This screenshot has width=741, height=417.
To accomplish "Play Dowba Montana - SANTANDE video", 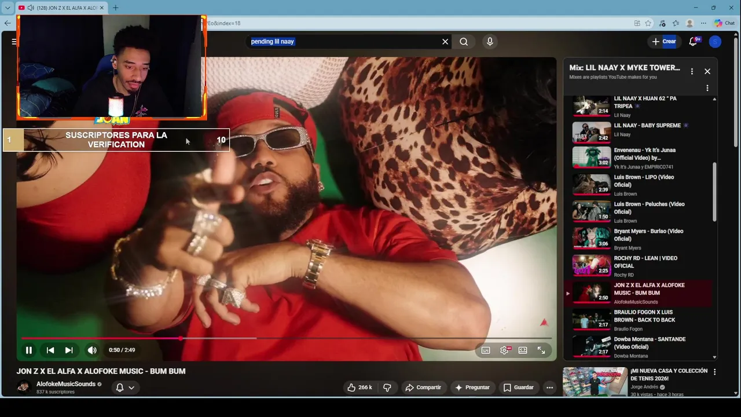I will point(638,347).
